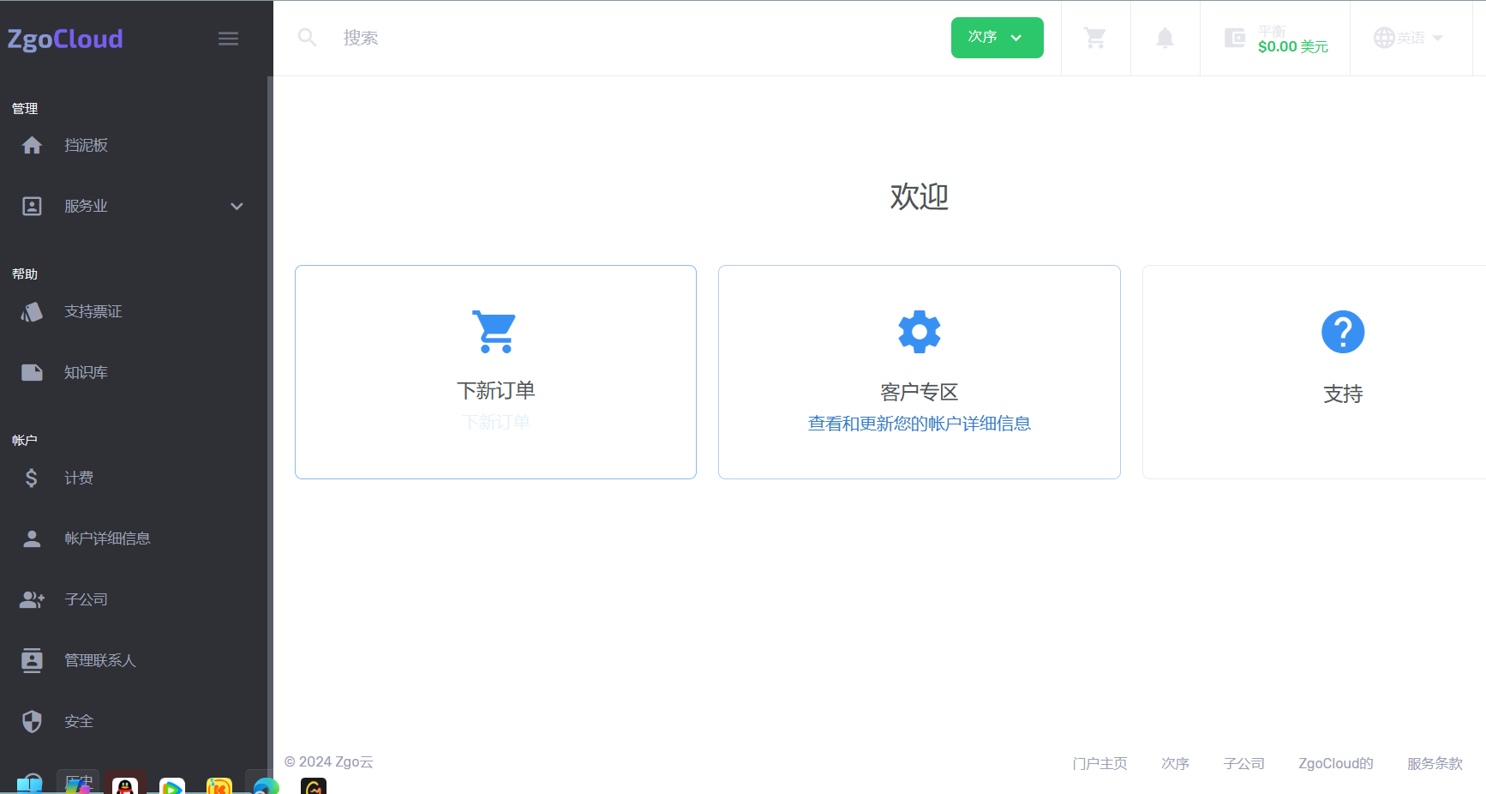Click the wallet balance icon
1486x794 pixels.
pos(1234,38)
